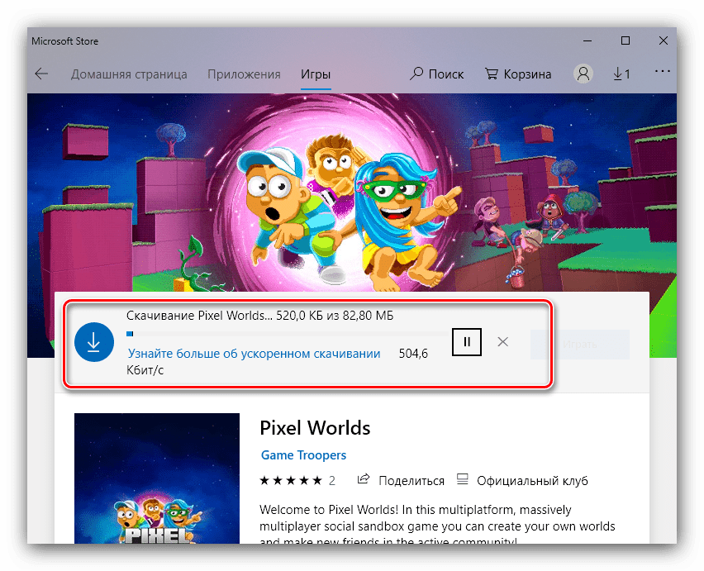Close the Microsoft Store window
This screenshot has height=571, width=704.
(664, 40)
